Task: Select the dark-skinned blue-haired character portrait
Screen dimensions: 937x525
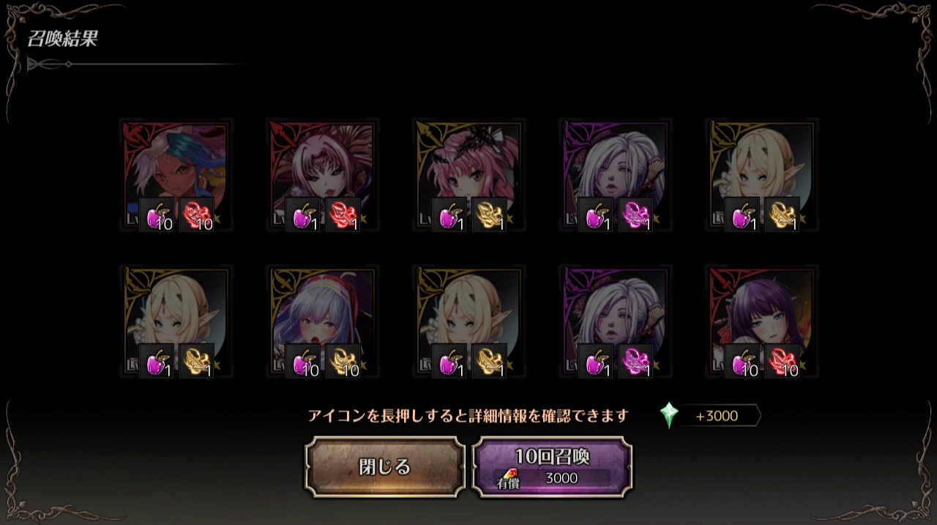Action: tap(176, 176)
